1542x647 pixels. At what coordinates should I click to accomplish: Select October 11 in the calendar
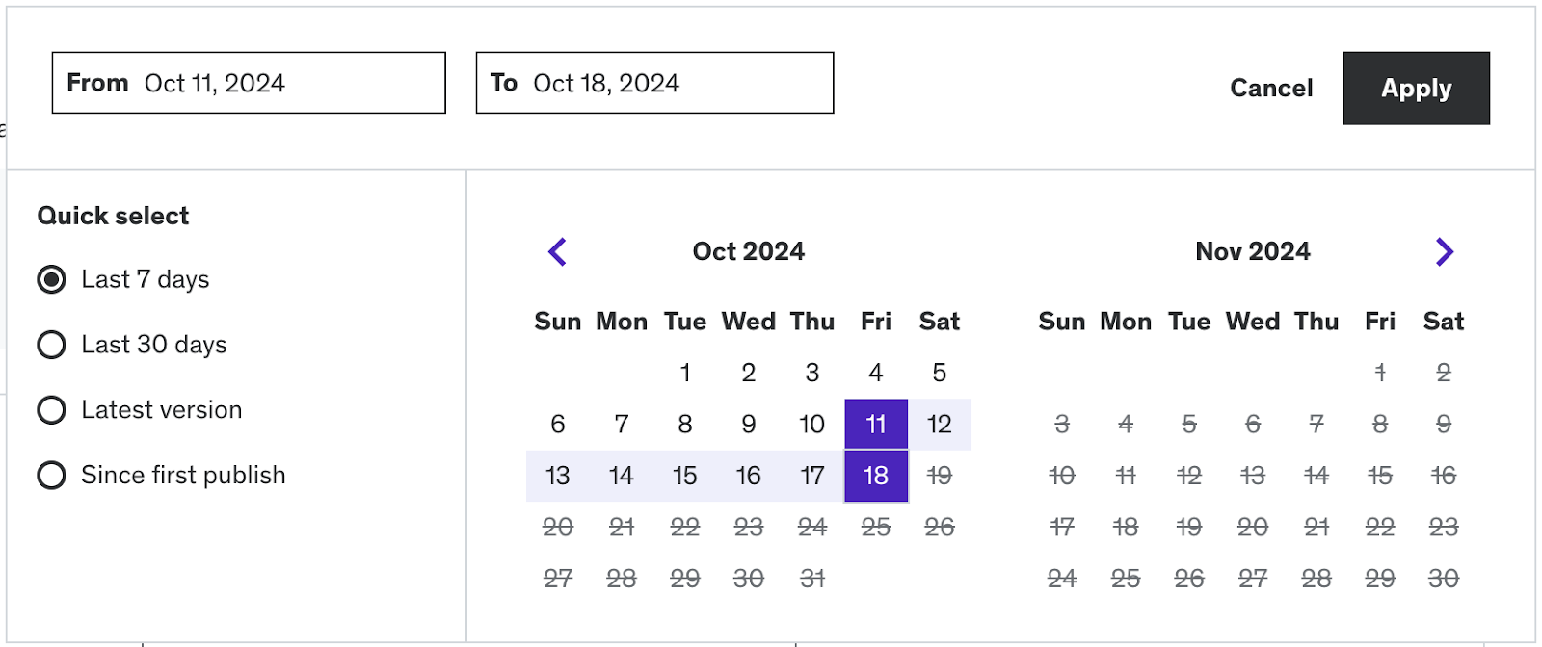[876, 425]
